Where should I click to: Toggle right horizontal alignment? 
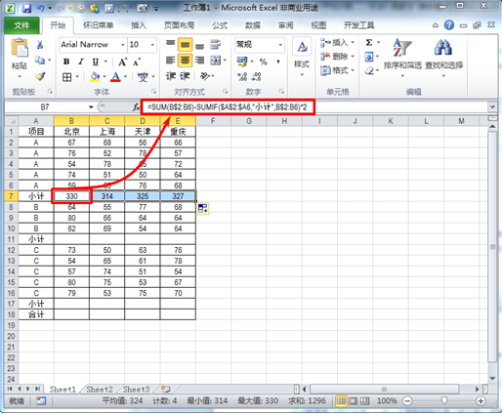[200, 61]
